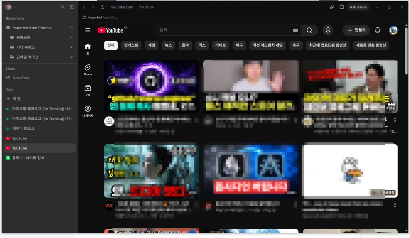Select the 음악 filter chip
Viewport: 410px width, 238px height.
click(x=185, y=45)
